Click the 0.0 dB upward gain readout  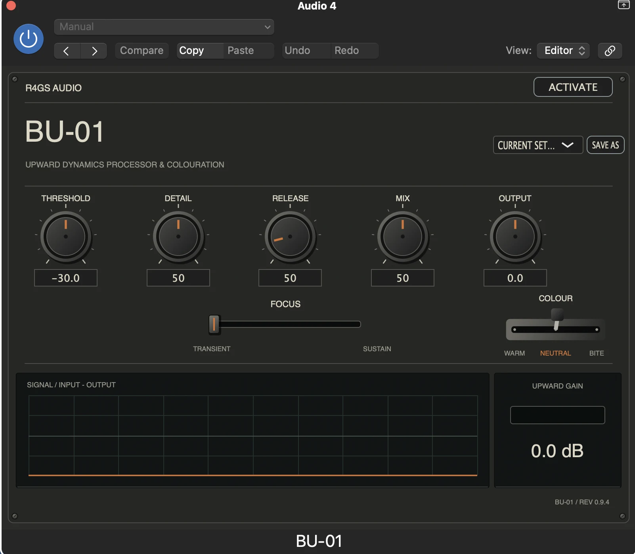click(x=557, y=451)
